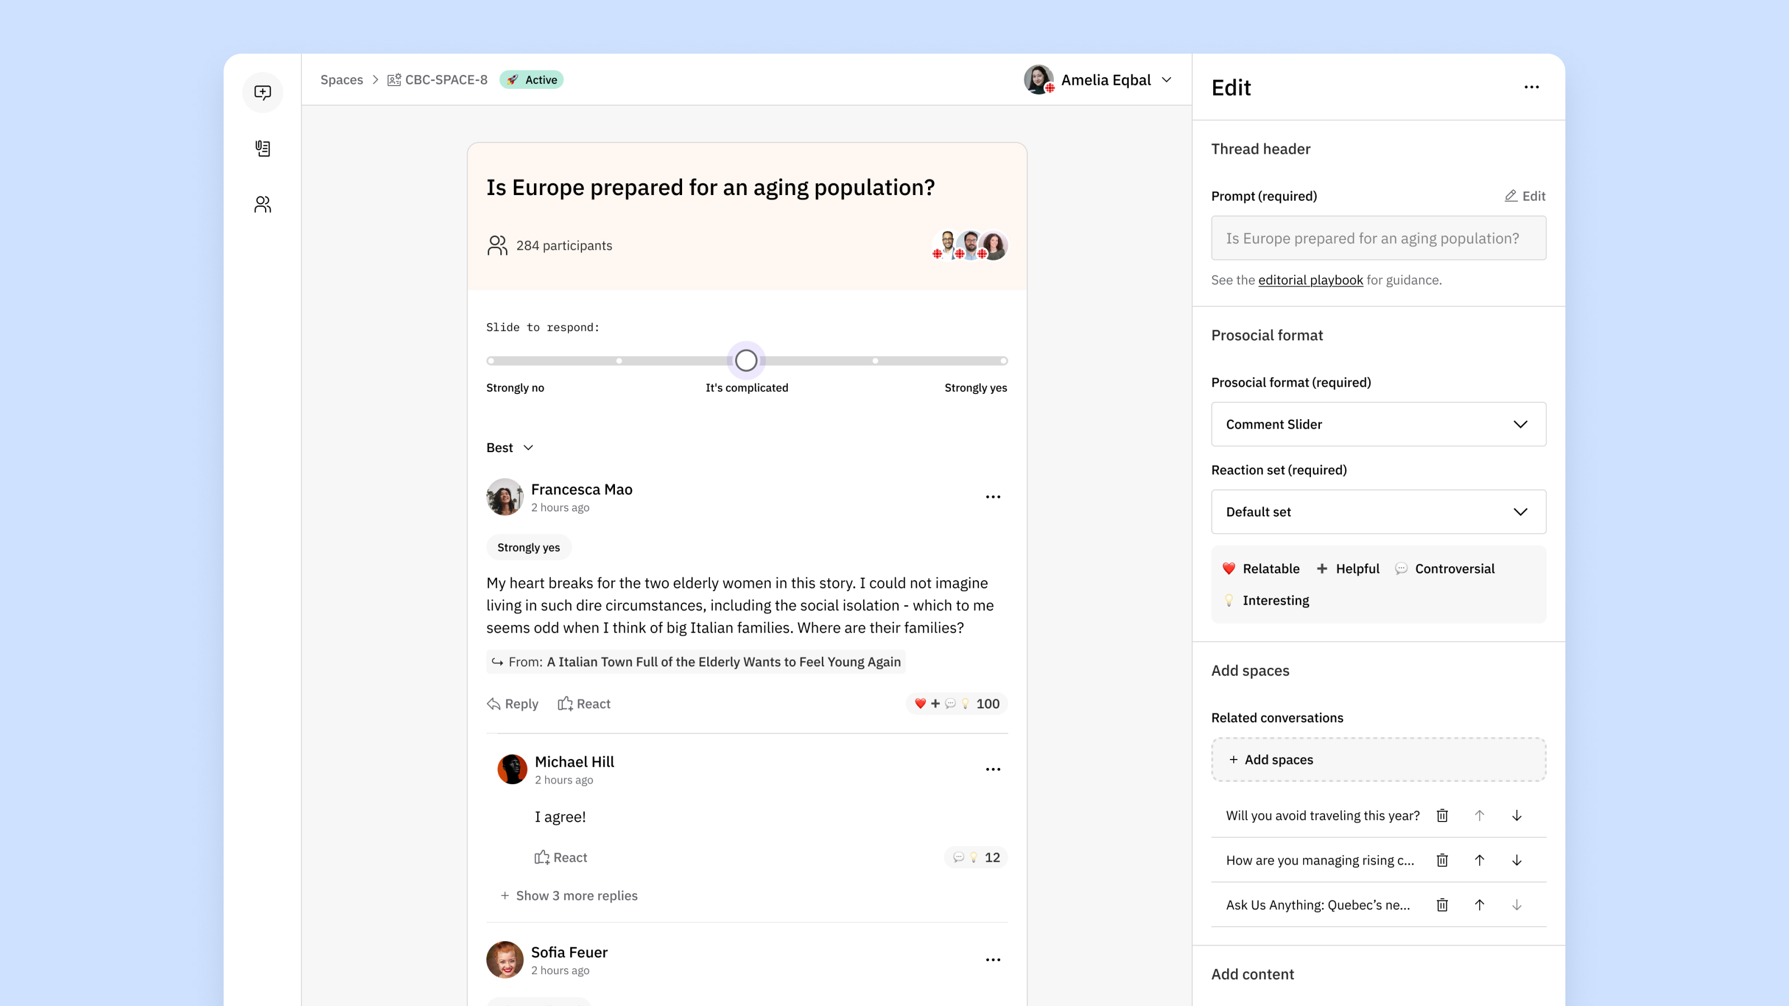Screen dimensions: 1789x1006
Task: Go to Spaces breadcrumb
Action: tap(342, 80)
